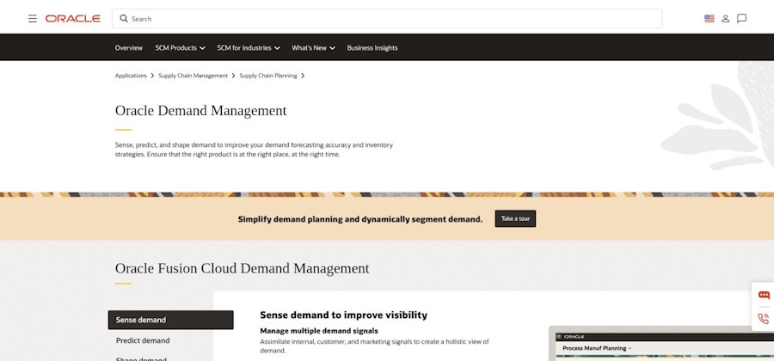The height and width of the screenshot is (361, 774).
Task: Click 'Manage multiple demand signals' subheading
Action: point(319,330)
